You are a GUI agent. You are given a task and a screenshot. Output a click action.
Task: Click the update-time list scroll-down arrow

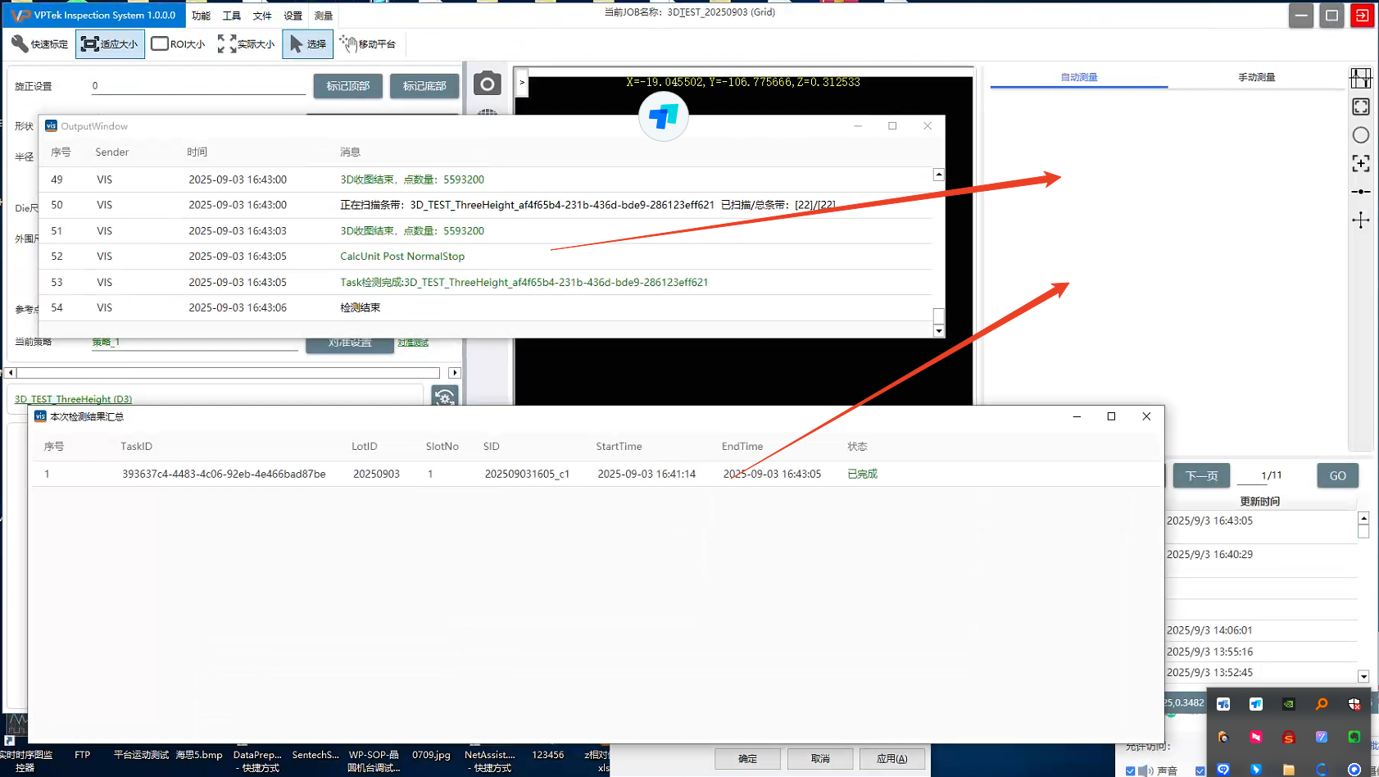pyautogui.click(x=1363, y=676)
